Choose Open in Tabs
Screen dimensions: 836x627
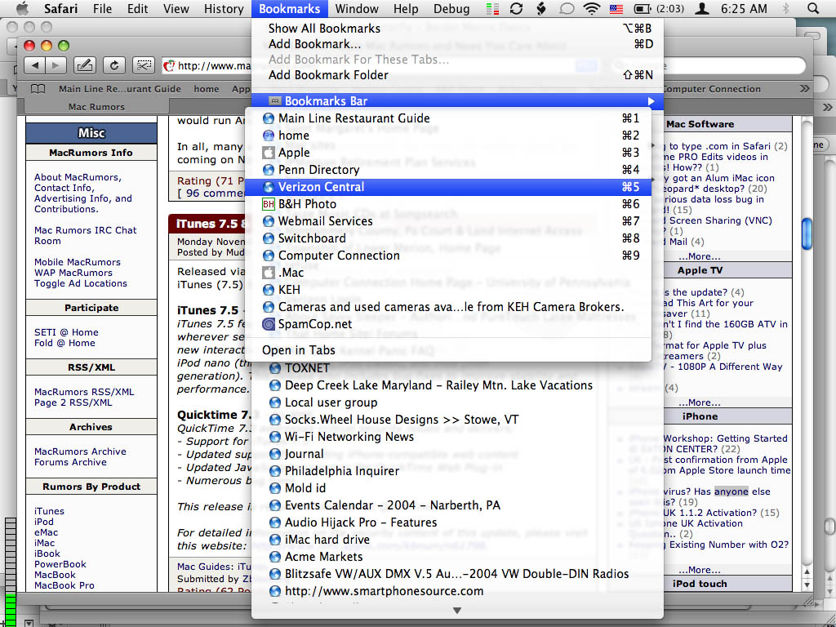point(448,350)
